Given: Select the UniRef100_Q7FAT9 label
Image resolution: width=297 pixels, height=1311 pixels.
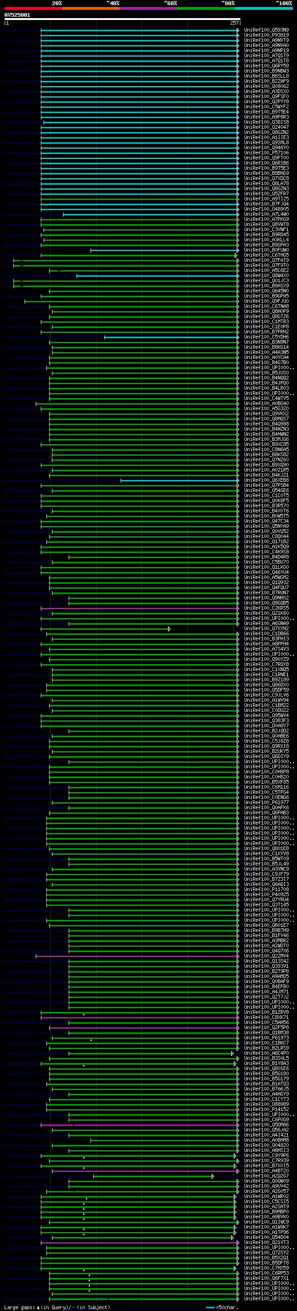Looking at the screenshot, I should (266, 260).
